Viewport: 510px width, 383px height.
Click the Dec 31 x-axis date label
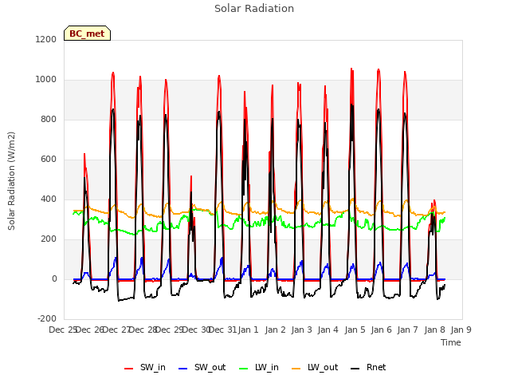pyautogui.click(x=222, y=330)
